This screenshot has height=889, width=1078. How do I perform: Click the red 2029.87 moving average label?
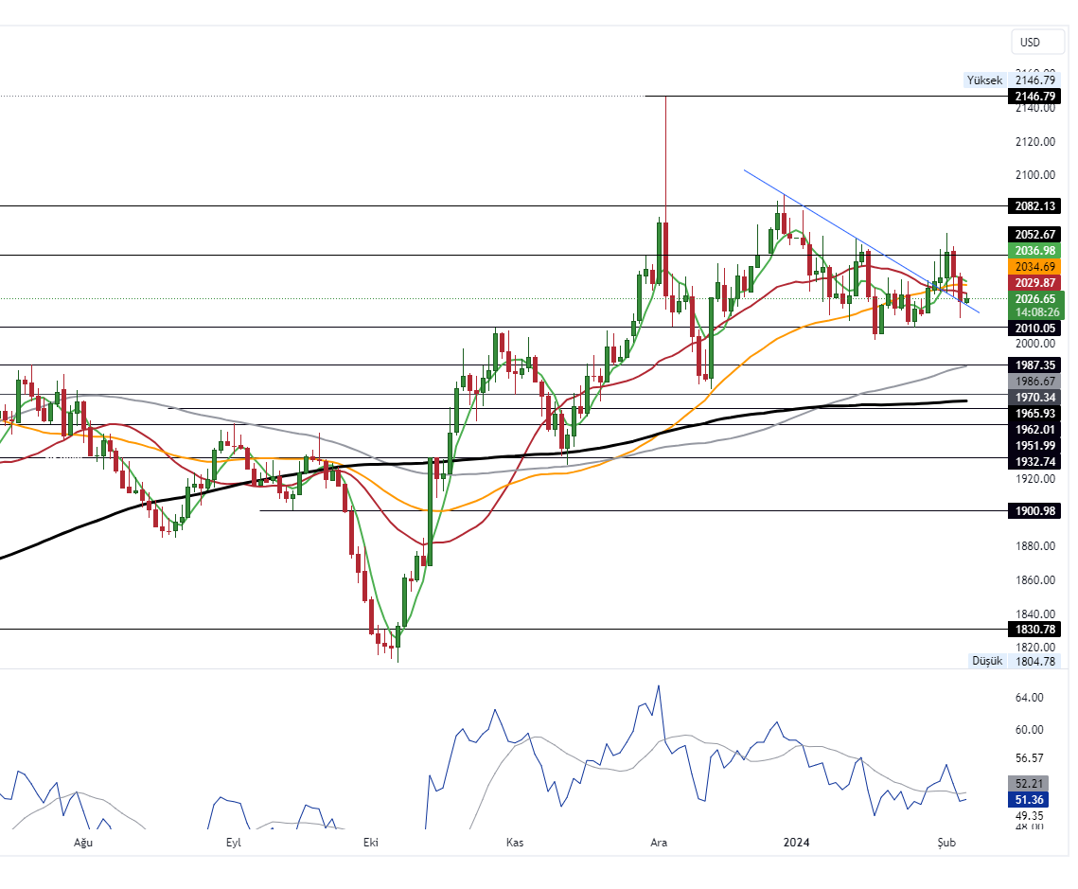[1034, 283]
